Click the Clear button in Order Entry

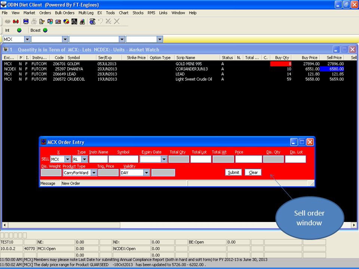(x=253, y=173)
